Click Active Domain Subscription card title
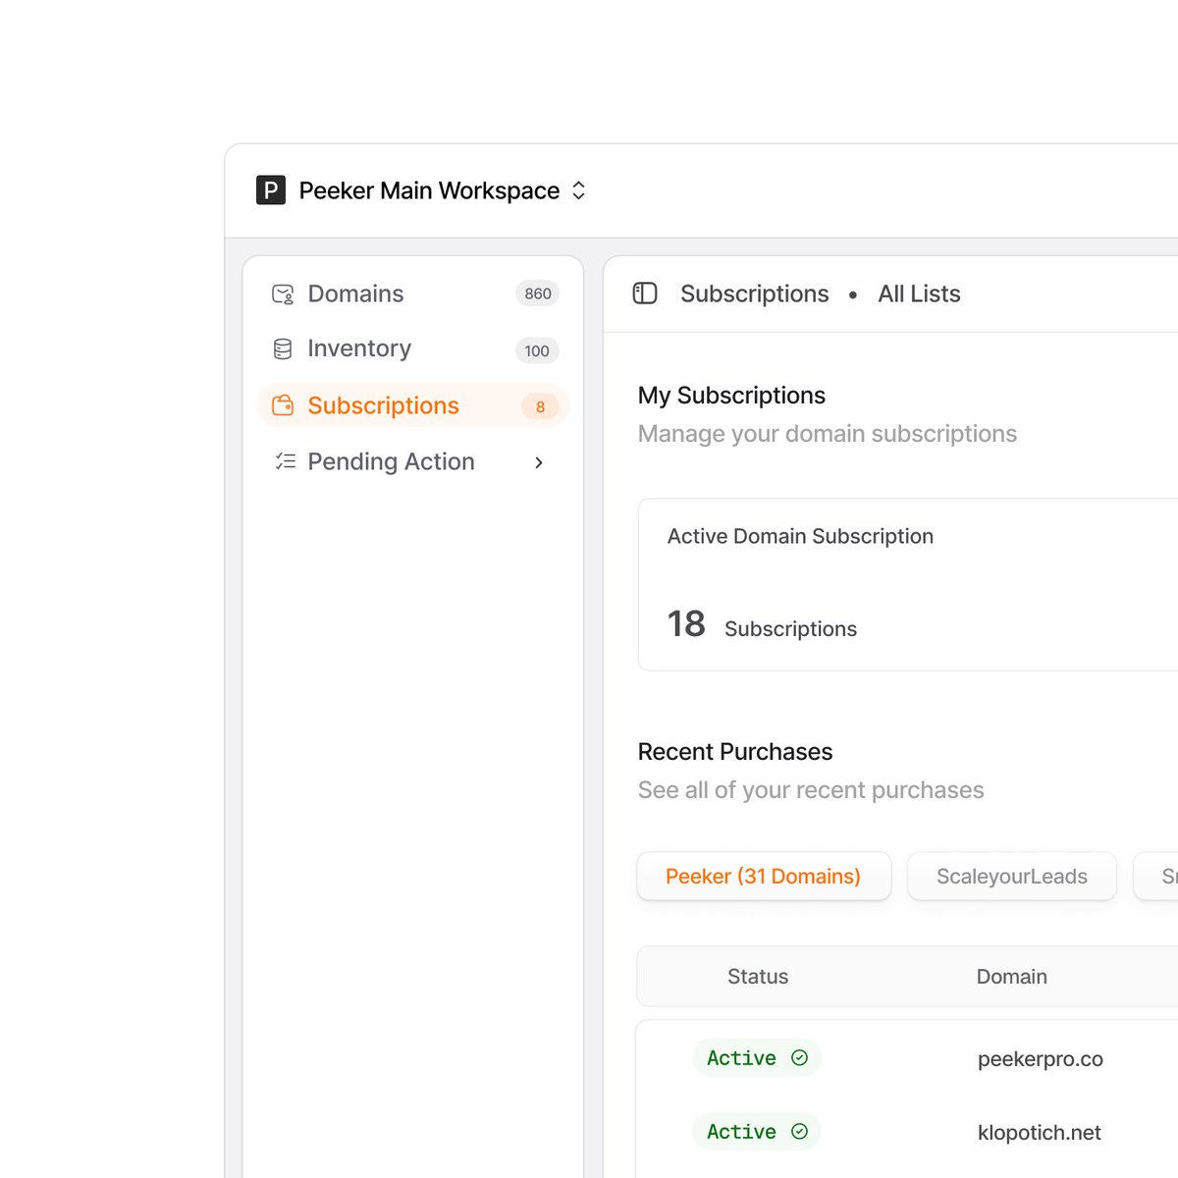The height and width of the screenshot is (1178, 1178). point(800,536)
